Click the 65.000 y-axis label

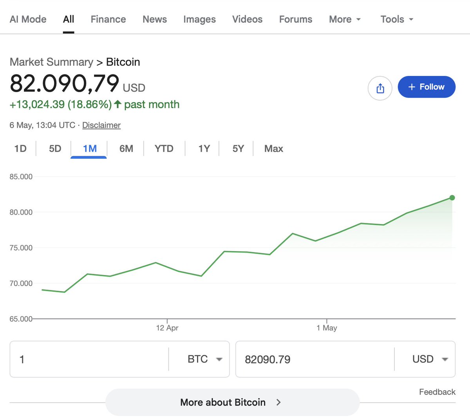click(x=21, y=319)
